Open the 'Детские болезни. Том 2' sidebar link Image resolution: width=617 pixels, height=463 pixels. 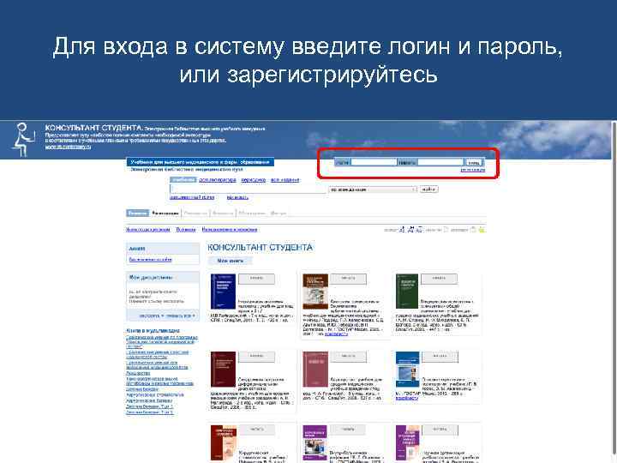pyautogui.click(x=149, y=412)
